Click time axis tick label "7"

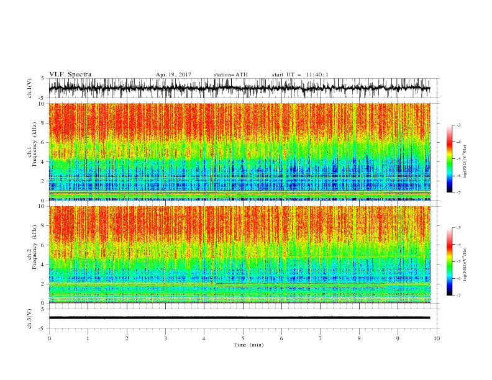click(x=321, y=338)
